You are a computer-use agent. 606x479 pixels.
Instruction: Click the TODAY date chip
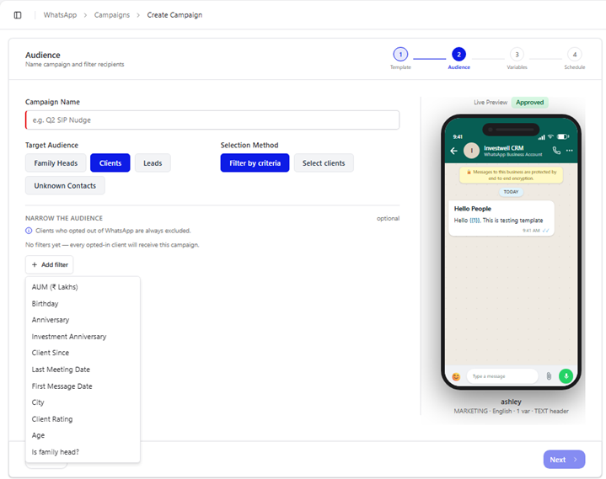coord(511,192)
